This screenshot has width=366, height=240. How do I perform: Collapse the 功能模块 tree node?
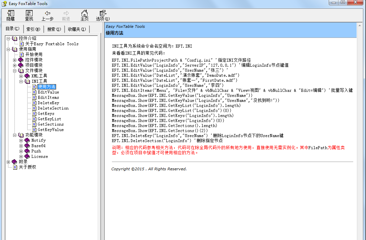[14, 135]
